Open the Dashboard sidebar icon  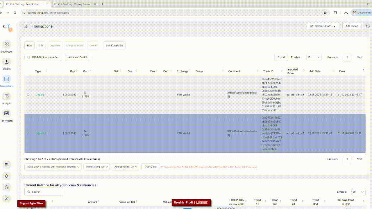[7, 45]
